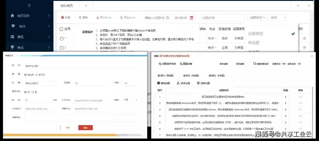Open the 讲师 dropdown
This screenshot has width=319, height=141.
(278, 18)
